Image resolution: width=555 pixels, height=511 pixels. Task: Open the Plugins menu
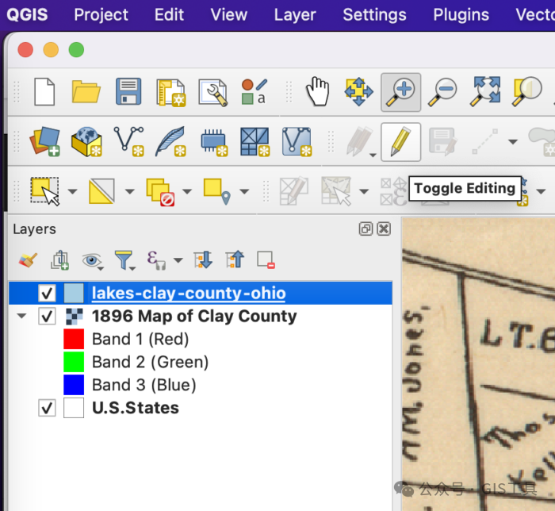461,15
